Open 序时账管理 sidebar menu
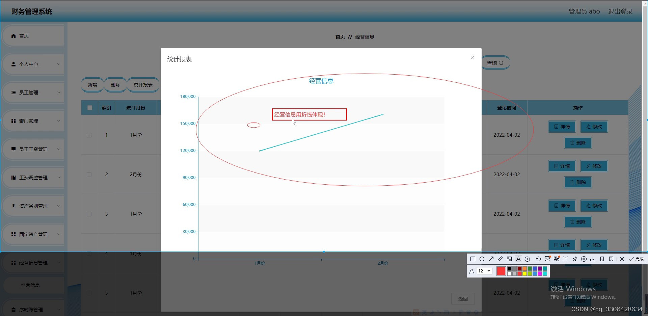 (33, 310)
